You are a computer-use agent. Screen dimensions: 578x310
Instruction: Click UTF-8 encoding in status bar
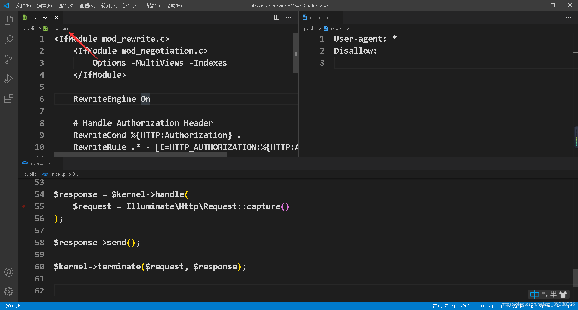[486, 306]
